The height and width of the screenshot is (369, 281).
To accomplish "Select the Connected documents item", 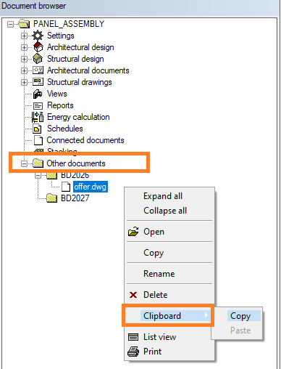I will pyautogui.click(x=85, y=140).
